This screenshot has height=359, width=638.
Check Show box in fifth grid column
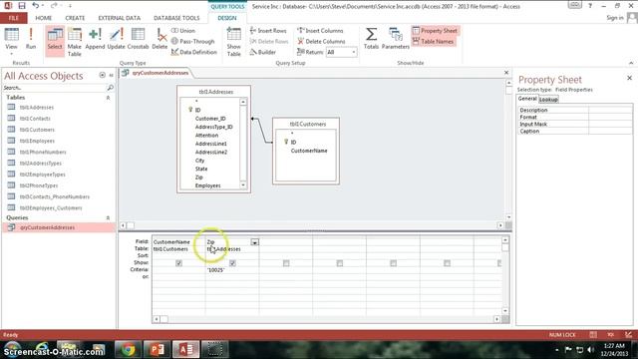pos(393,263)
